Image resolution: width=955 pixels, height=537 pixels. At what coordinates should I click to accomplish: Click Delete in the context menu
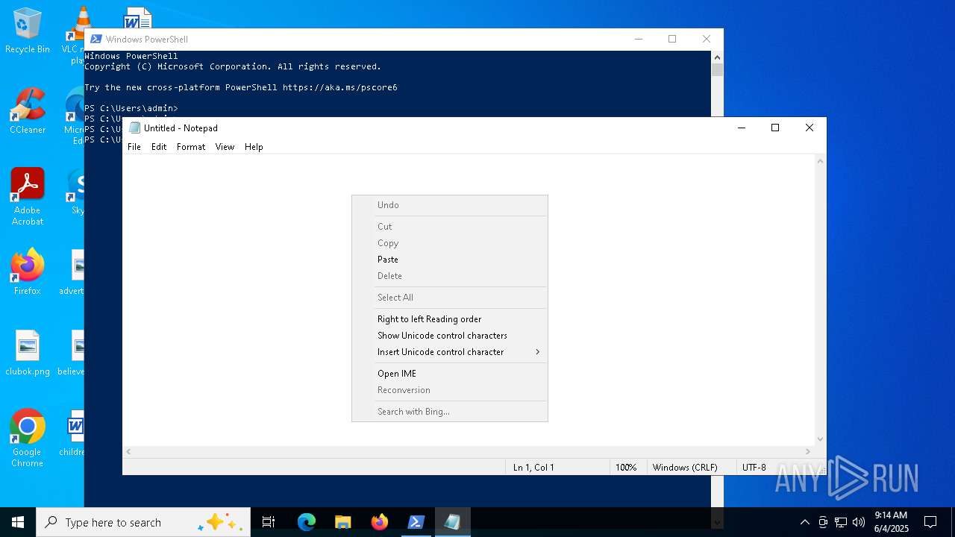pyautogui.click(x=450, y=276)
